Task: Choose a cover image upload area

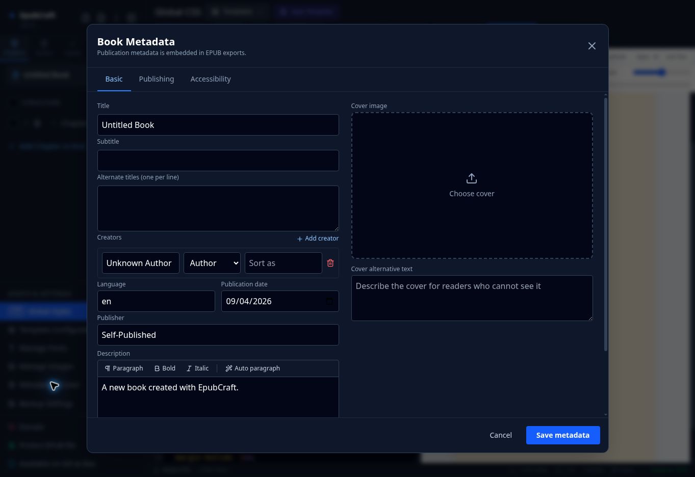Action: point(472,185)
